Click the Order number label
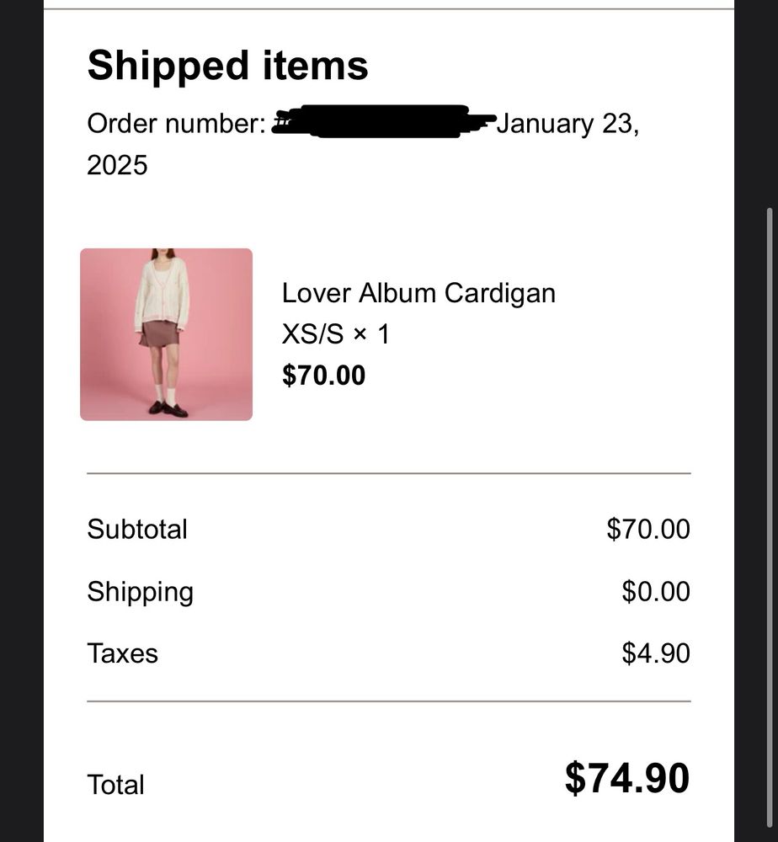 click(176, 124)
